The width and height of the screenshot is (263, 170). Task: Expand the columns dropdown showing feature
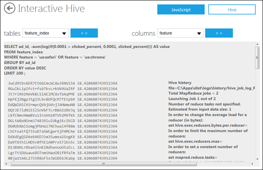(x=179, y=33)
